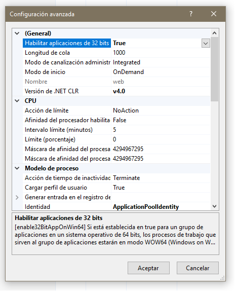Image resolution: width=236 pixels, height=291 pixels.
Task: Collapse the Modelo de proceso section
Action: click(x=17, y=168)
